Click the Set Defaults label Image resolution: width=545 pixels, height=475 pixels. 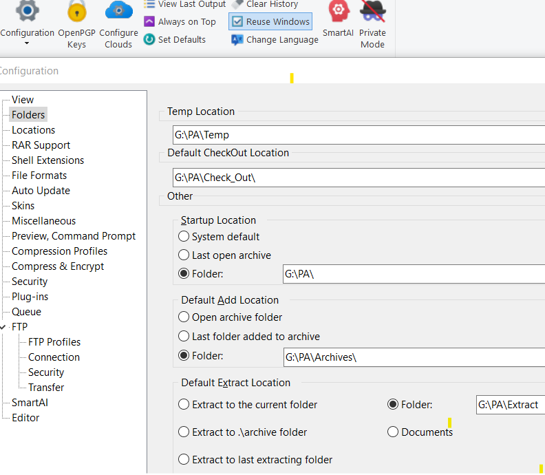182,40
